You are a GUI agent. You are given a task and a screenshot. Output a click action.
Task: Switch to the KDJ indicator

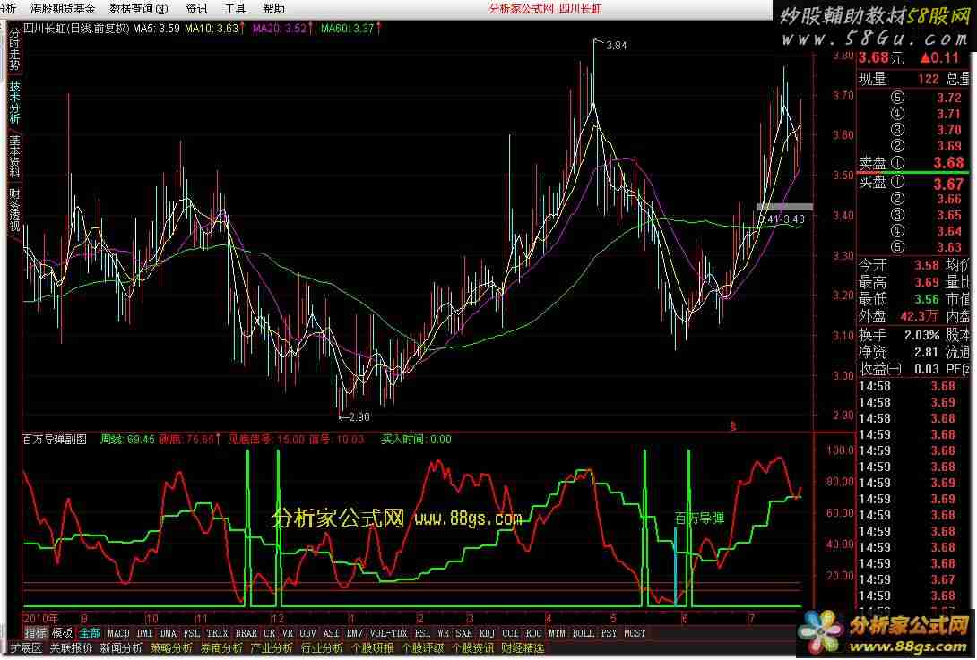tap(488, 633)
